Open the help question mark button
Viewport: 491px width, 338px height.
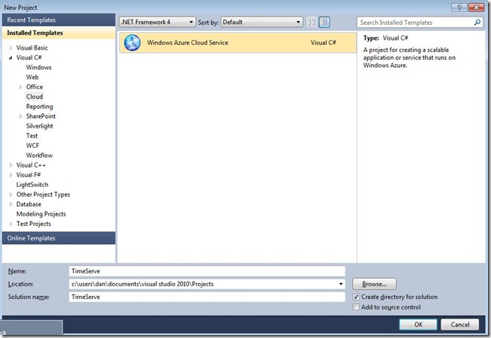pos(459,8)
